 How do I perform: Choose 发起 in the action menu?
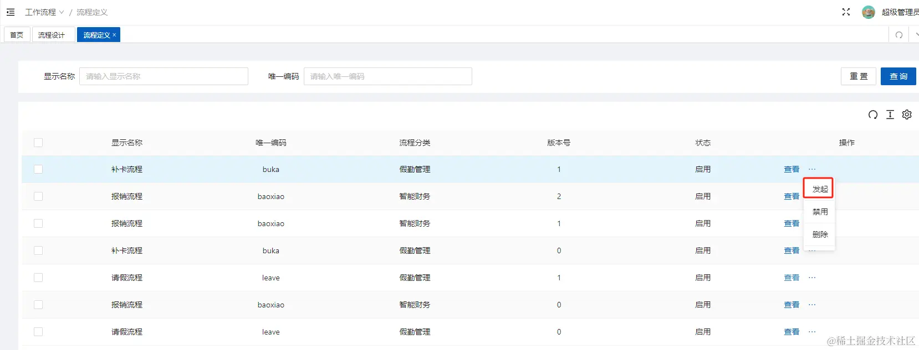[820, 189]
